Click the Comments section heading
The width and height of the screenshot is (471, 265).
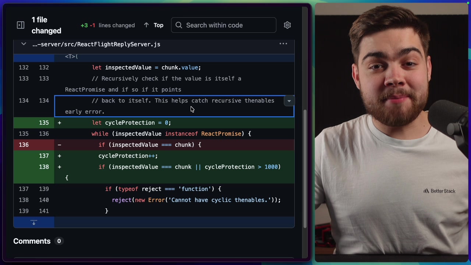click(32, 241)
